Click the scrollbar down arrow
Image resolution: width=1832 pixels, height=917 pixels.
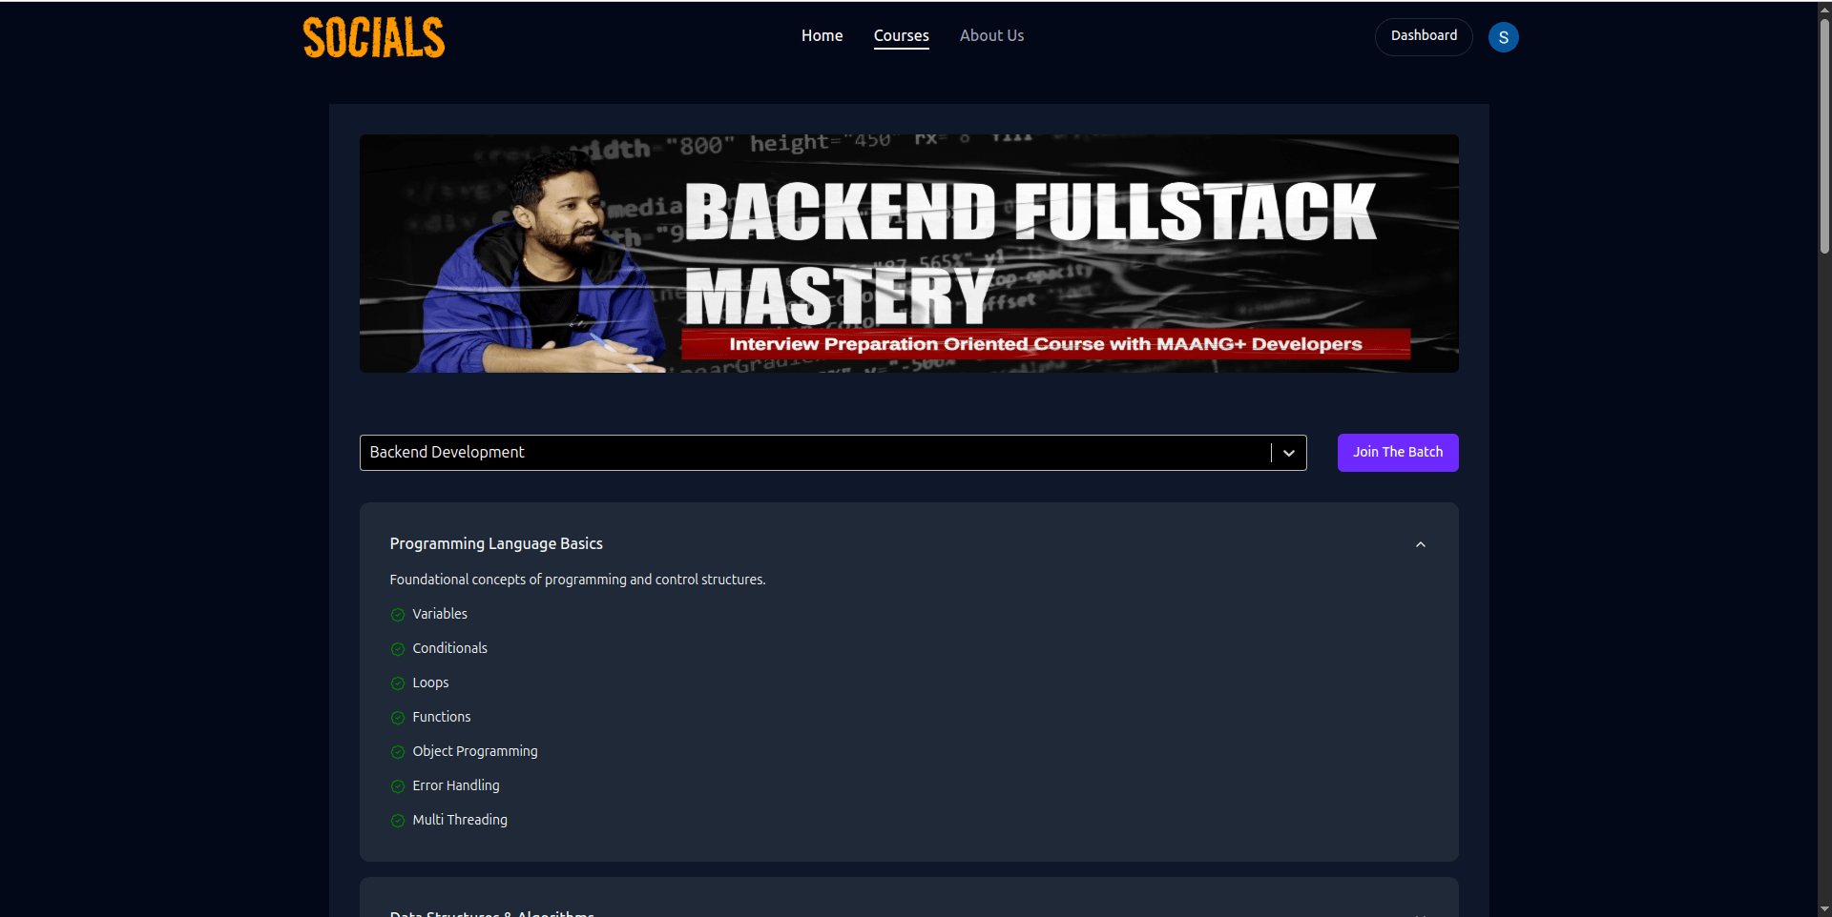coord(1824,909)
